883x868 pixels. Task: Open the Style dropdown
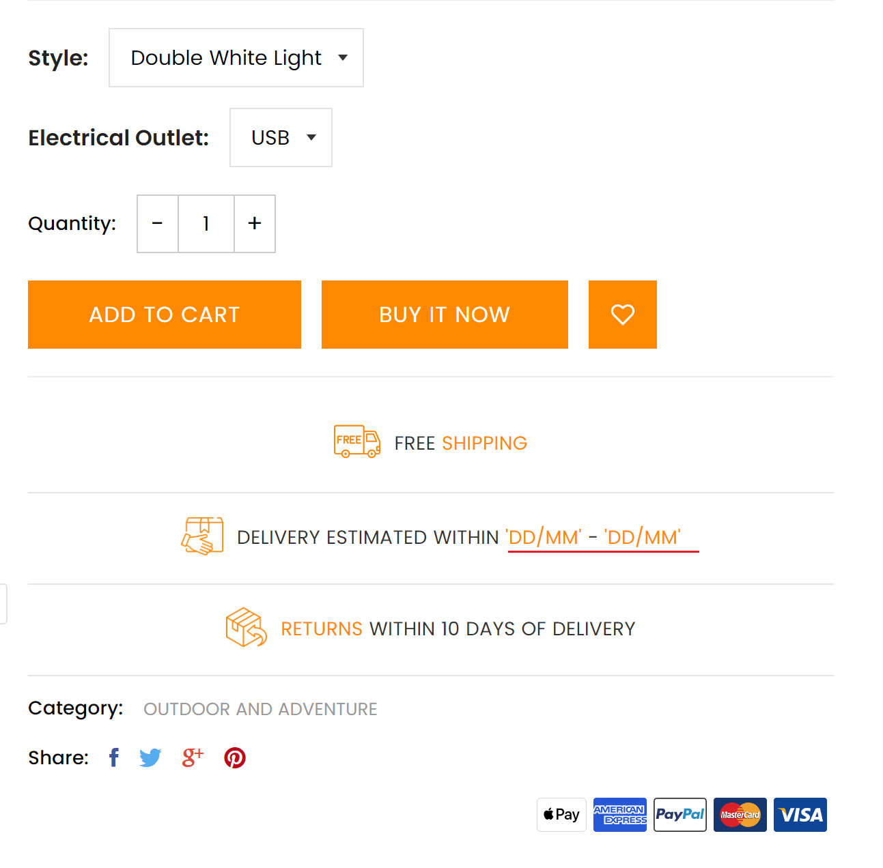(236, 58)
